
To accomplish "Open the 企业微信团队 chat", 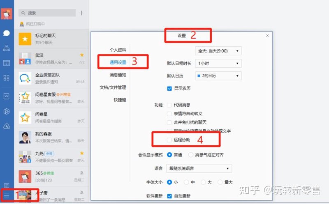I will click(52, 78).
